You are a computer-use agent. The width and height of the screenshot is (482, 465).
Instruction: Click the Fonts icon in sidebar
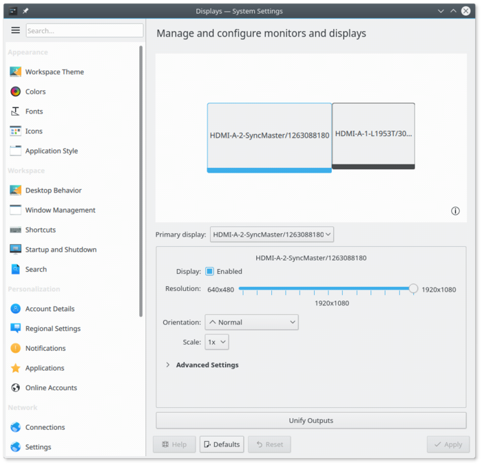15,111
